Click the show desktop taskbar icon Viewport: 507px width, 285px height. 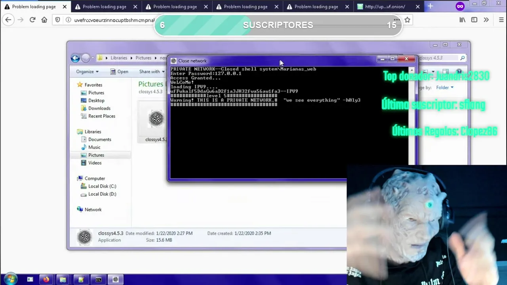(x=30, y=280)
